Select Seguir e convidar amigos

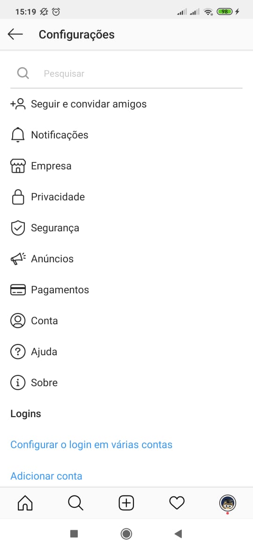(x=126, y=104)
